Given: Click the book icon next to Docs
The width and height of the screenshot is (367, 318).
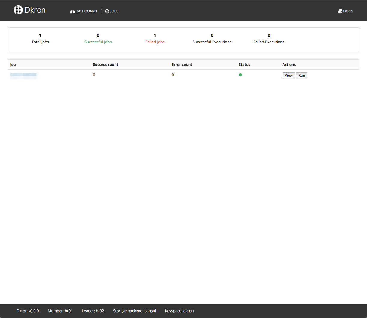Looking at the screenshot, I should pyautogui.click(x=340, y=11).
